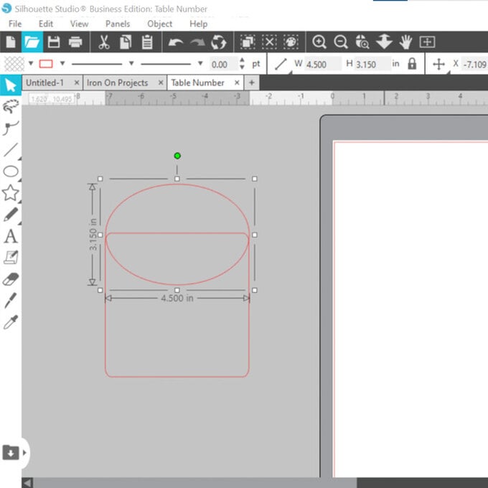Click the Deselect All icon
The image size is (488, 488).
click(x=269, y=42)
